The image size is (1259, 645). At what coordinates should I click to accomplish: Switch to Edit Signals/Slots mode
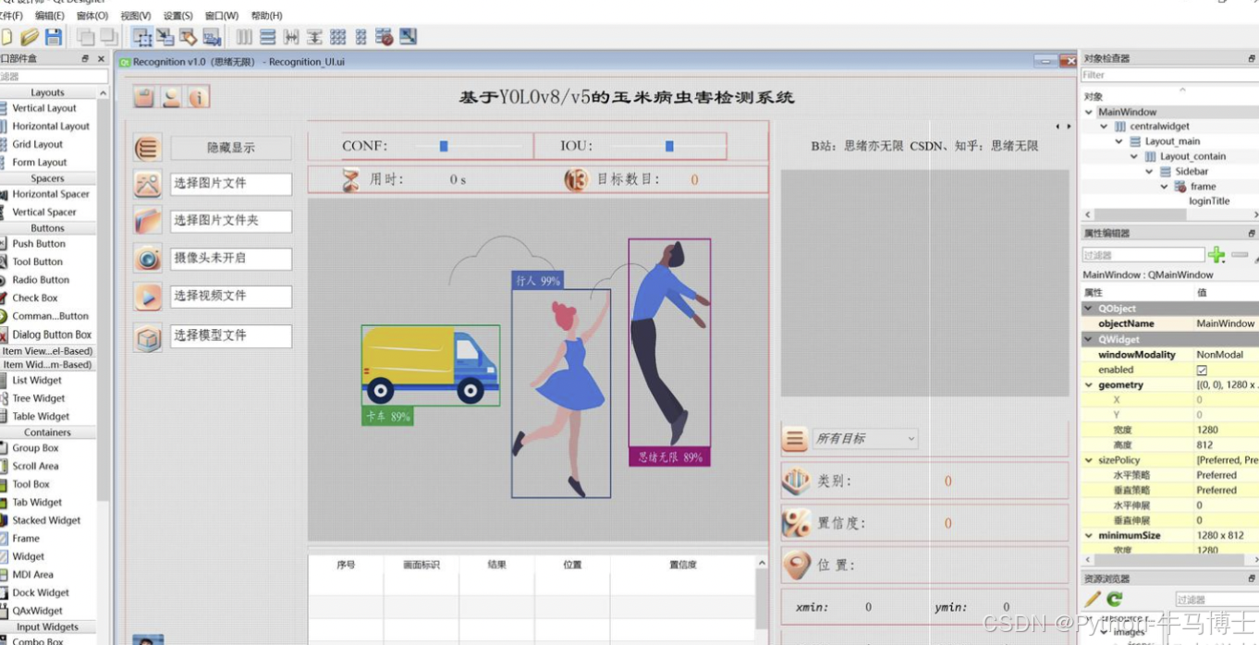(165, 37)
